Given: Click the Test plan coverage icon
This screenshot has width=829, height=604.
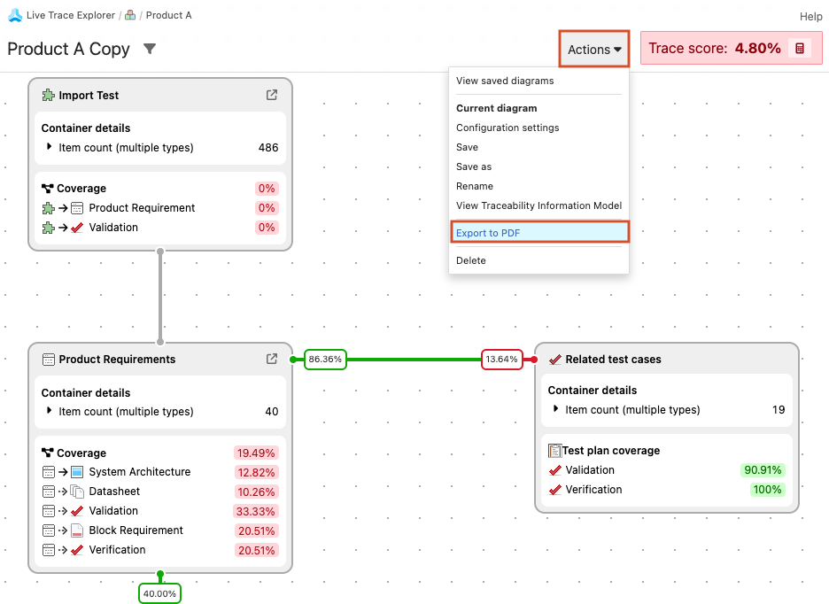Looking at the screenshot, I should coord(554,451).
